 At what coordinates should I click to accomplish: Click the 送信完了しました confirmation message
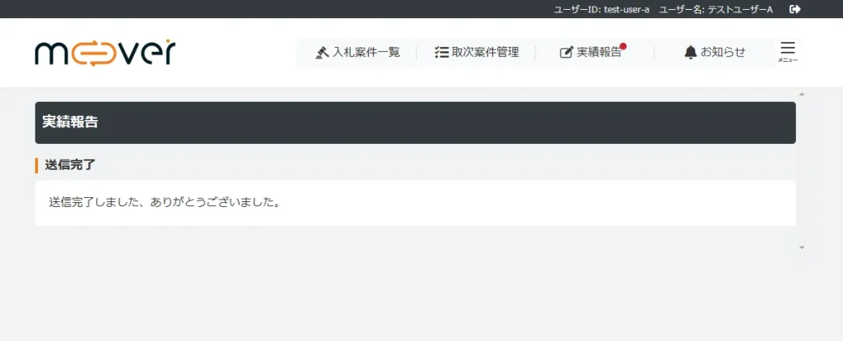(164, 204)
